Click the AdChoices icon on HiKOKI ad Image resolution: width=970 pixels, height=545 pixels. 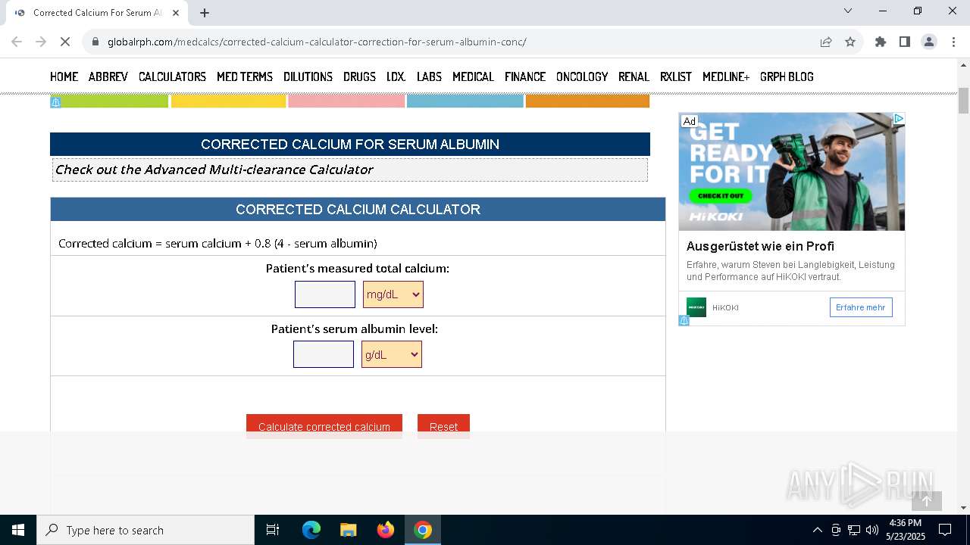[x=898, y=119]
